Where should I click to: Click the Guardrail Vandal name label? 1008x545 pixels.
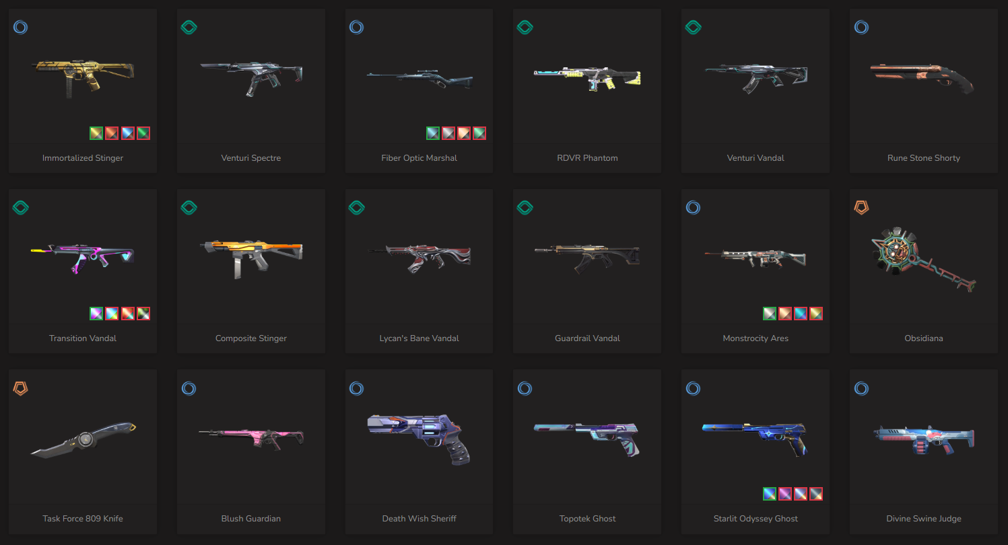pos(588,338)
